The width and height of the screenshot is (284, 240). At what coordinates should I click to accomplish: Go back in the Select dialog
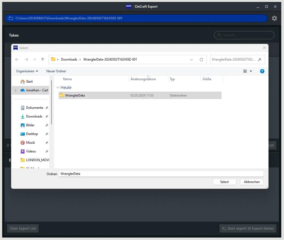tap(17, 59)
